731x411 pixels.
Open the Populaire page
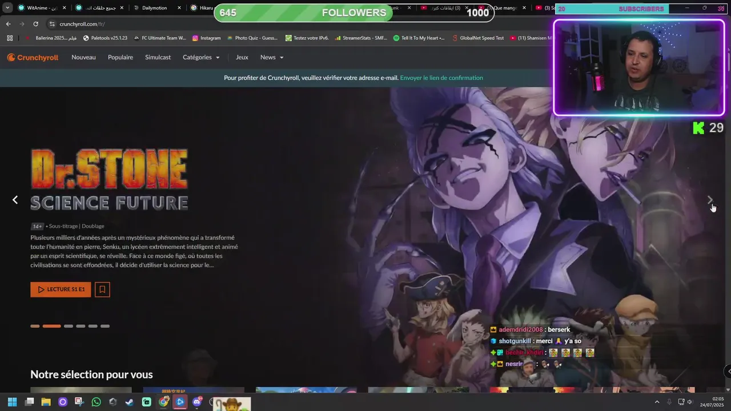121,57
